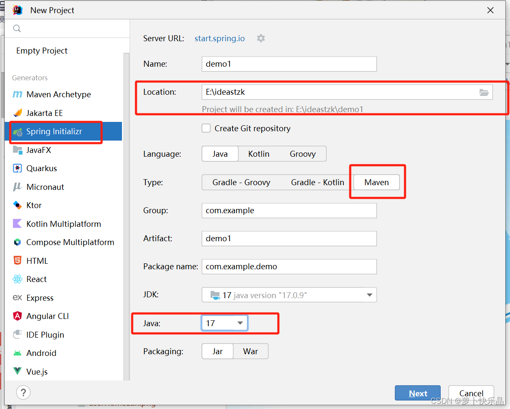Click the IntelliJ IDEA logo in title bar
The image size is (510, 409).
click(17, 10)
